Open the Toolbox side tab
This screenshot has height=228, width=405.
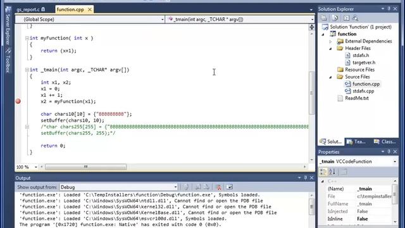(8, 61)
